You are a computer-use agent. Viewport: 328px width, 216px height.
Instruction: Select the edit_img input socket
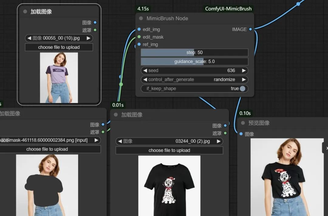coord(139,29)
